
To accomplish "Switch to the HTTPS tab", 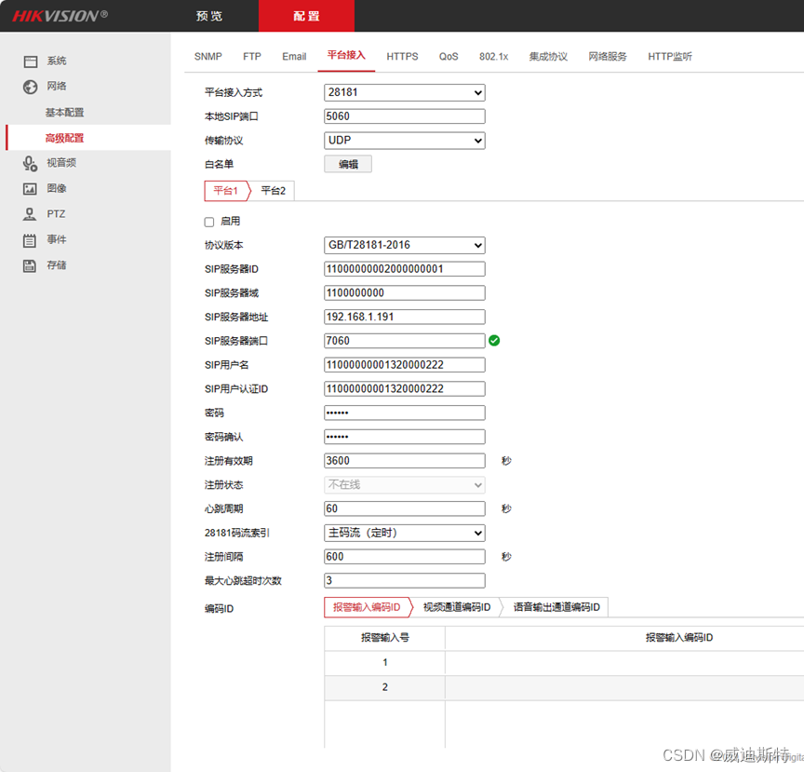I will click(x=402, y=57).
